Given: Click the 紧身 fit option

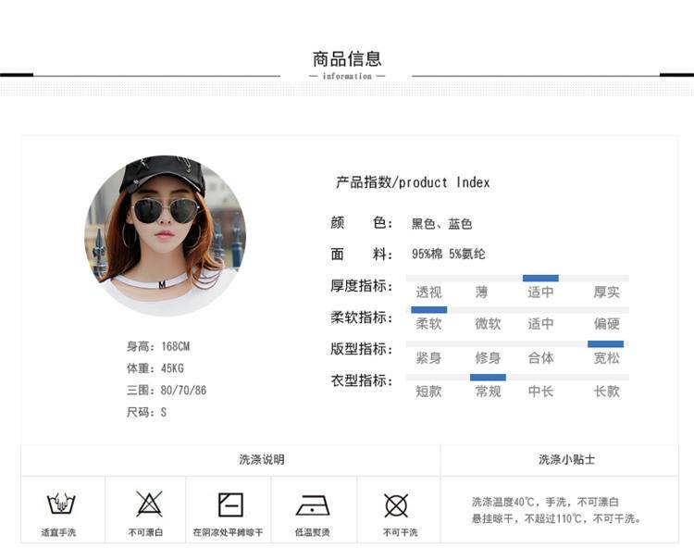Looking at the screenshot, I should (428, 357).
